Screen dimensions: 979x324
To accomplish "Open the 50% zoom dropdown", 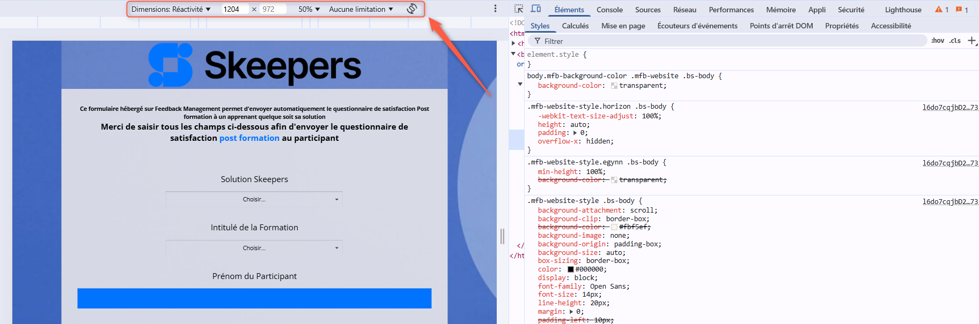I will pos(309,9).
